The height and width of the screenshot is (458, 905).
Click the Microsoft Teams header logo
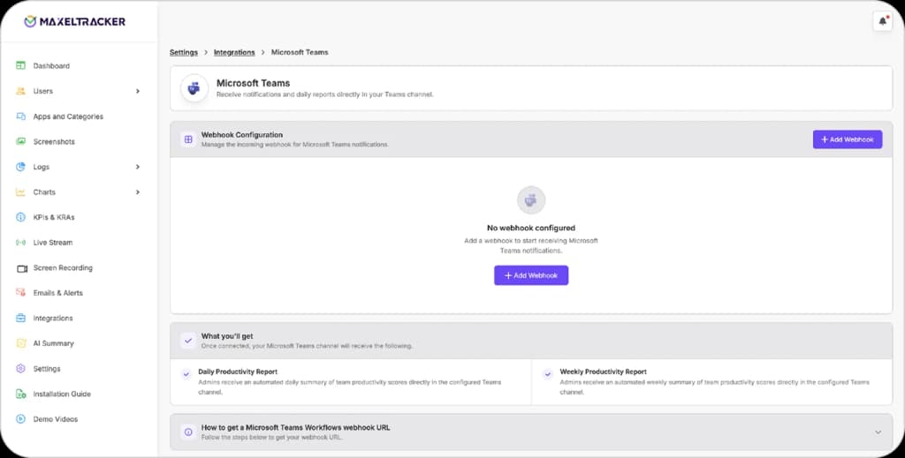(x=194, y=88)
